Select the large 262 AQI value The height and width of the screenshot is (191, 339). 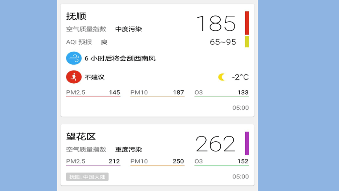coord(215,144)
